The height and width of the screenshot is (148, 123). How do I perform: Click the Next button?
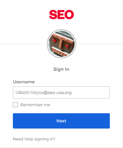61,121
